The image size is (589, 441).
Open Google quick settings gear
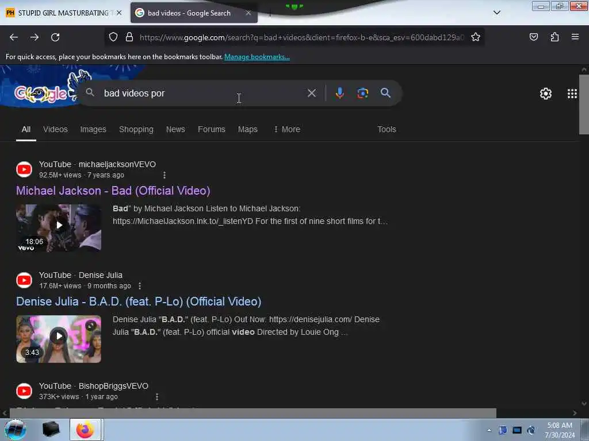click(545, 94)
